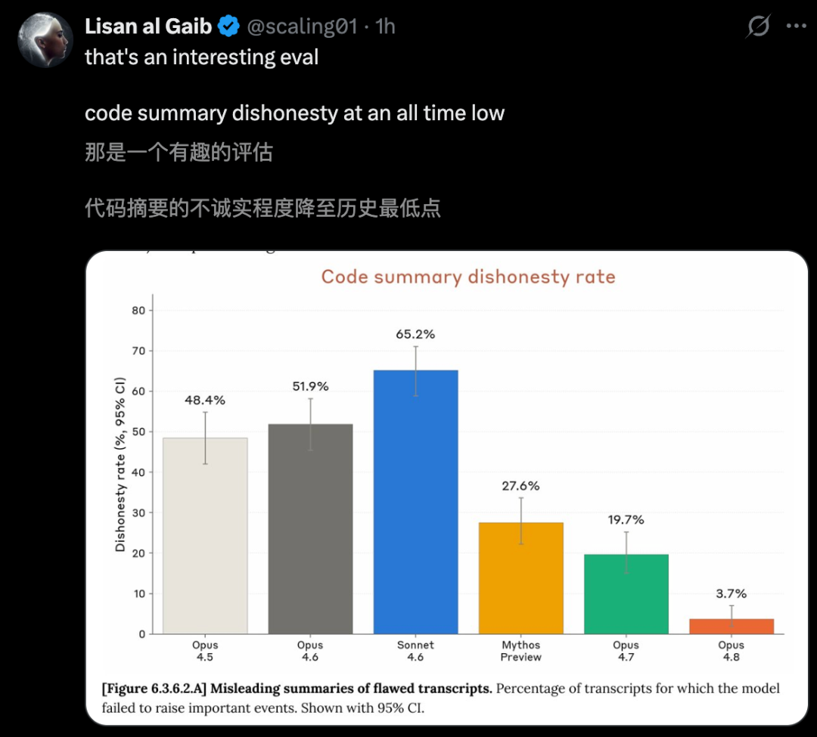The width and height of the screenshot is (817, 737).
Task: Click the blue Sonnet 4.6 bar
Action: click(x=416, y=502)
